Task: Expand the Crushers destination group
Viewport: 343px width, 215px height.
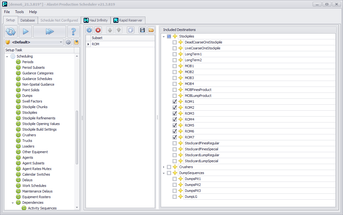Action: tap(164, 167)
